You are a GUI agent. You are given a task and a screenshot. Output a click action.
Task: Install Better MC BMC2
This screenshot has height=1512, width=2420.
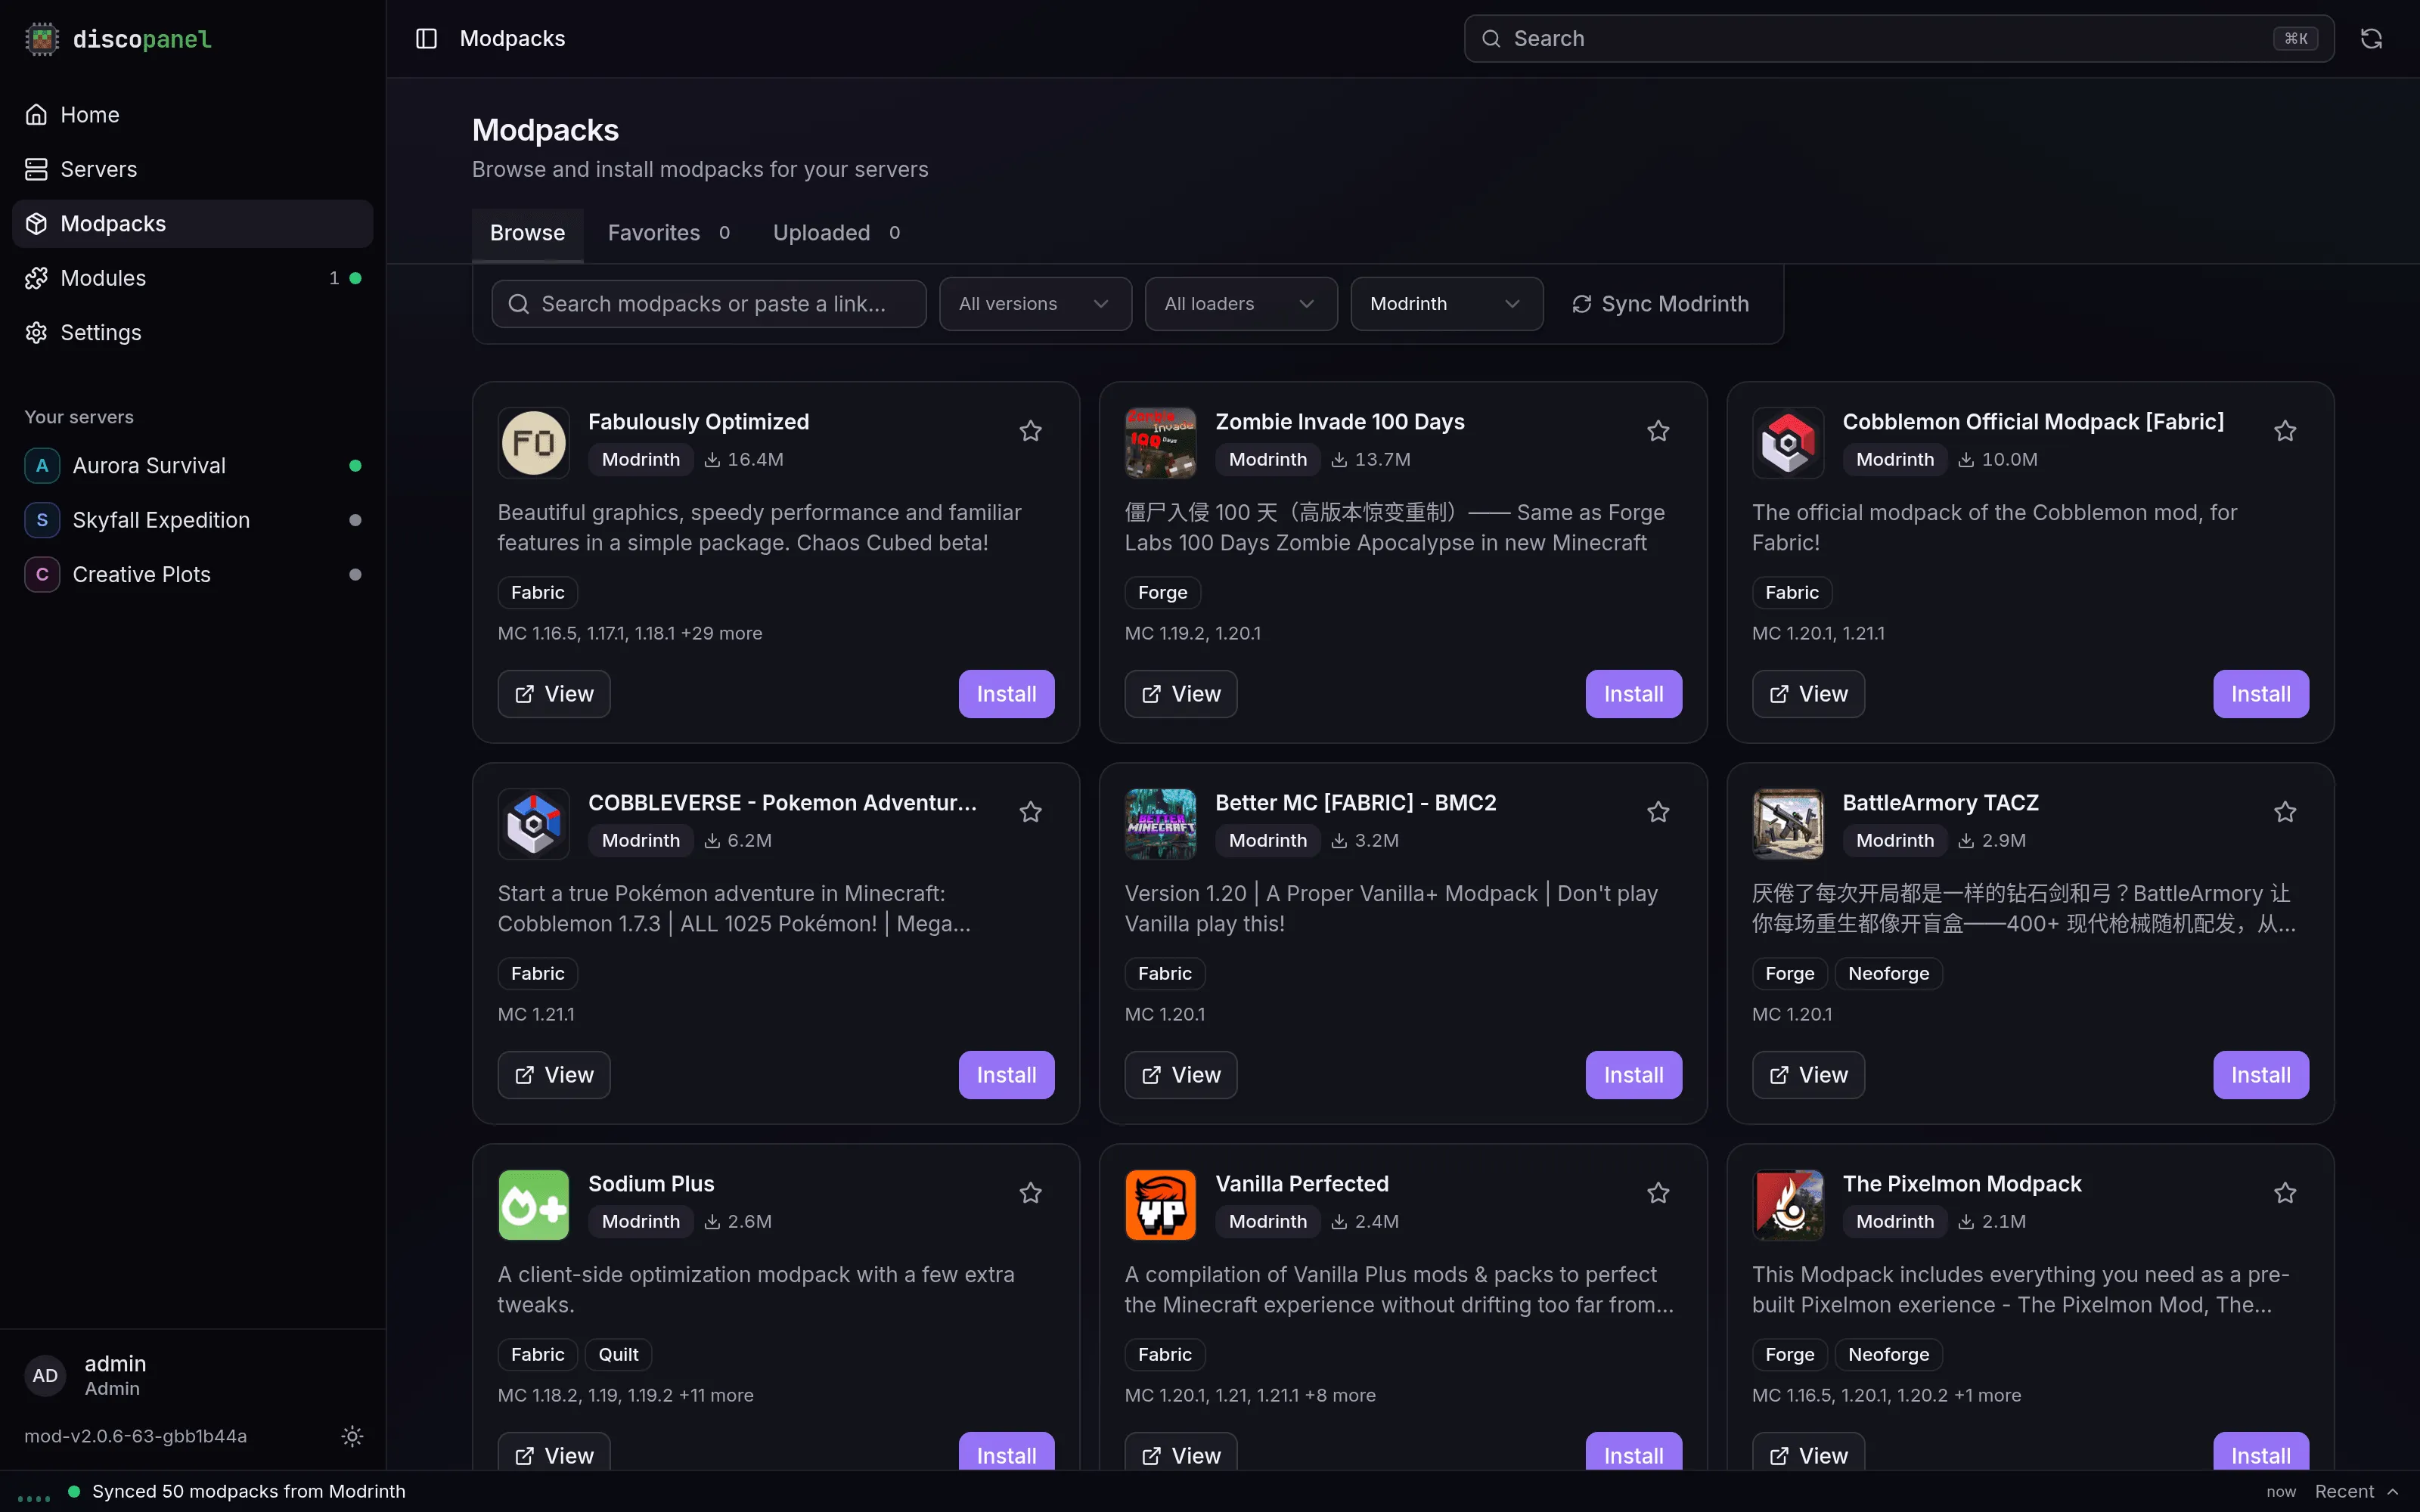1633,1075
